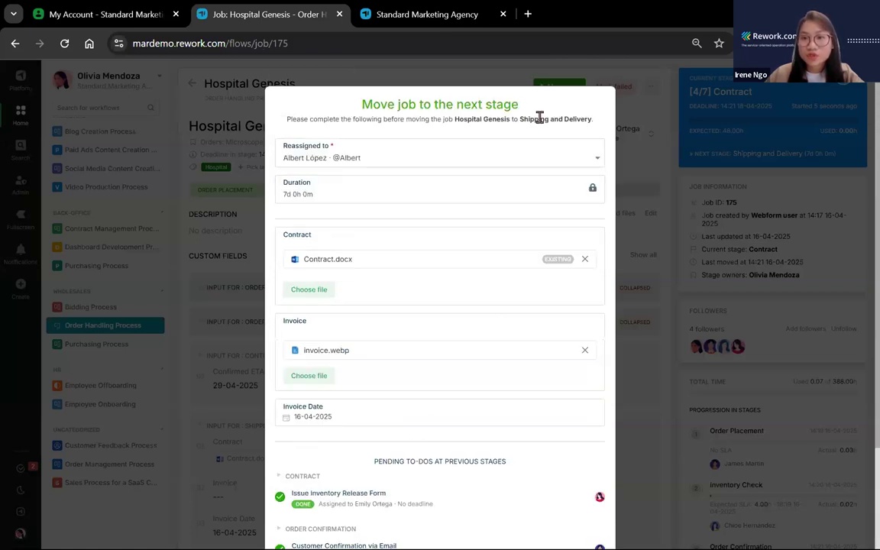Click Add followers link
Screen dimensions: 880x550
(805, 329)
